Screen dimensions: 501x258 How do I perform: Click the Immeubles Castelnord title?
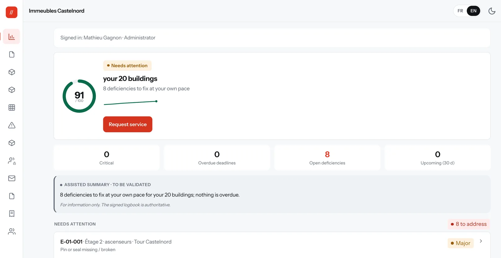point(57,11)
